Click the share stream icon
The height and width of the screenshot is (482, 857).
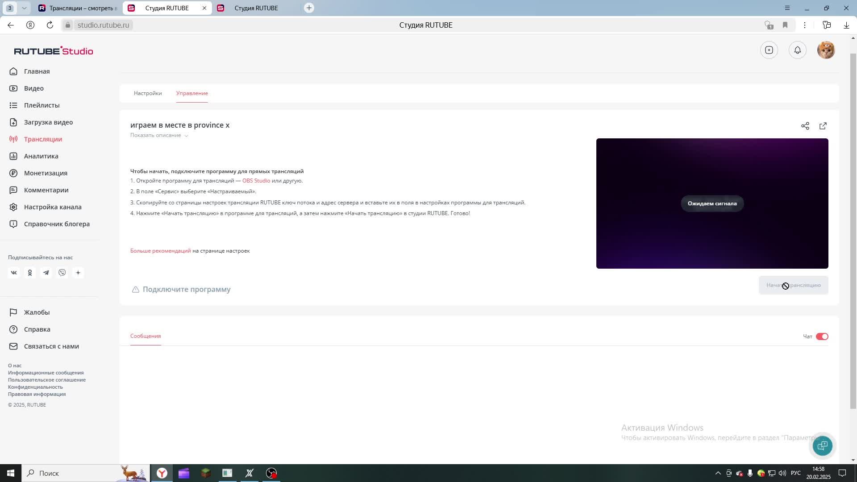[805, 126]
